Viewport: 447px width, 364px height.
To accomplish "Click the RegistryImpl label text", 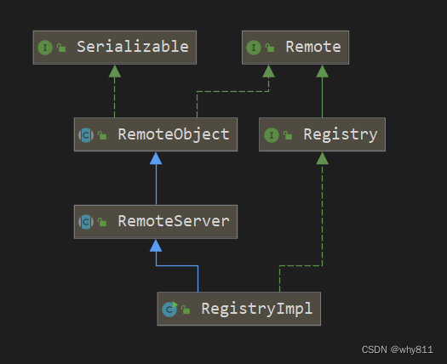I will 257,309.
